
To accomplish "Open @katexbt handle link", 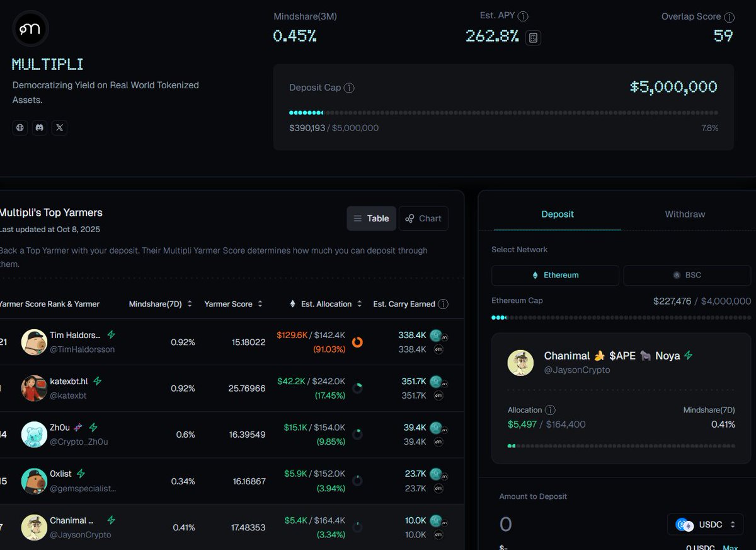I will pos(68,395).
